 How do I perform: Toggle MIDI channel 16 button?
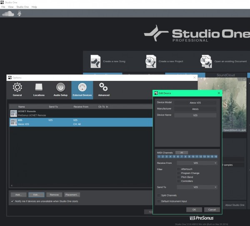pos(216,156)
